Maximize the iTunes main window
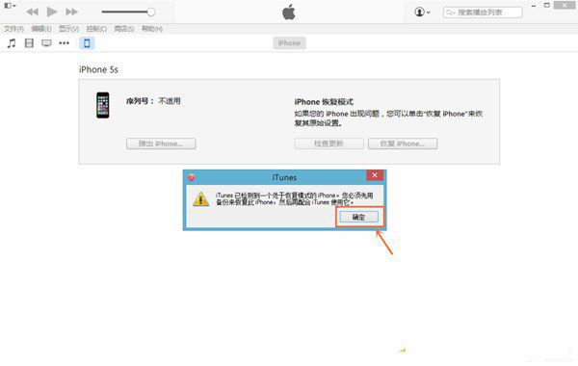 coord(547,6)
